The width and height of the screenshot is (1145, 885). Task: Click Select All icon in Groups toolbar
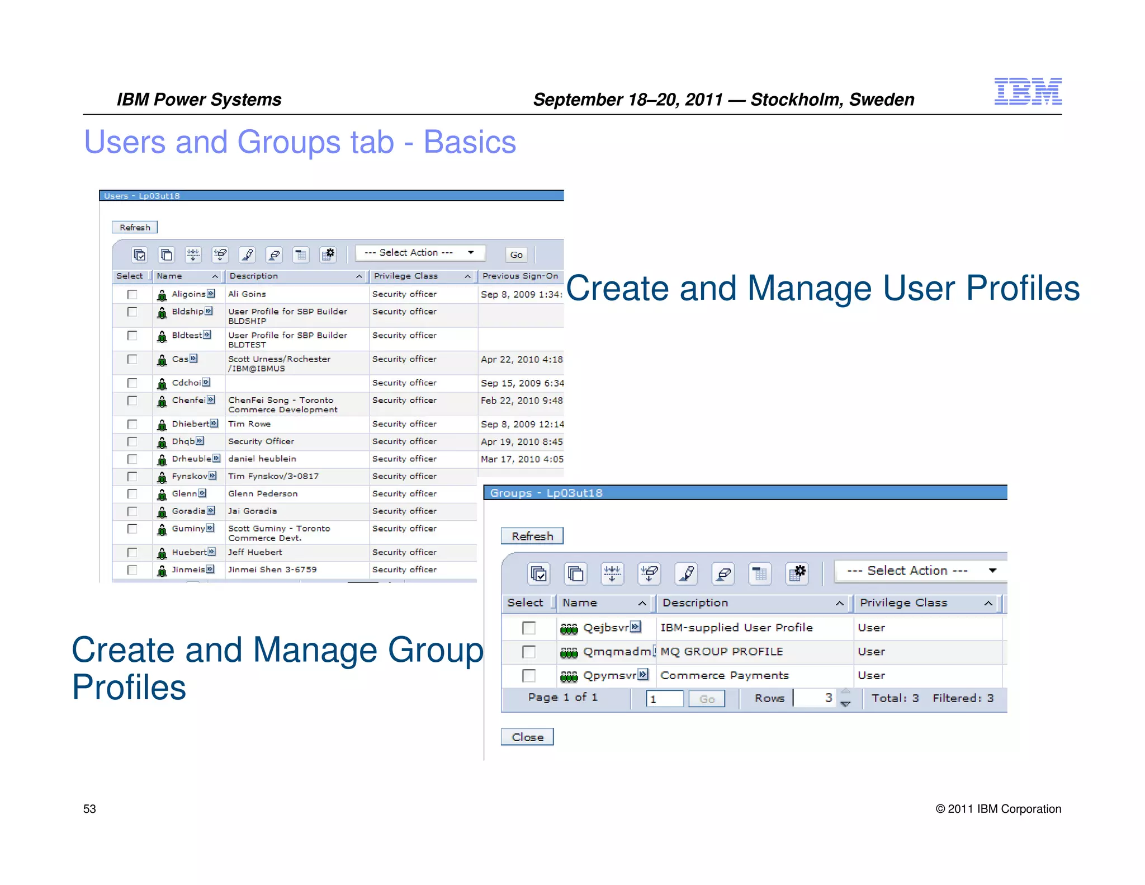coord(539,574)
